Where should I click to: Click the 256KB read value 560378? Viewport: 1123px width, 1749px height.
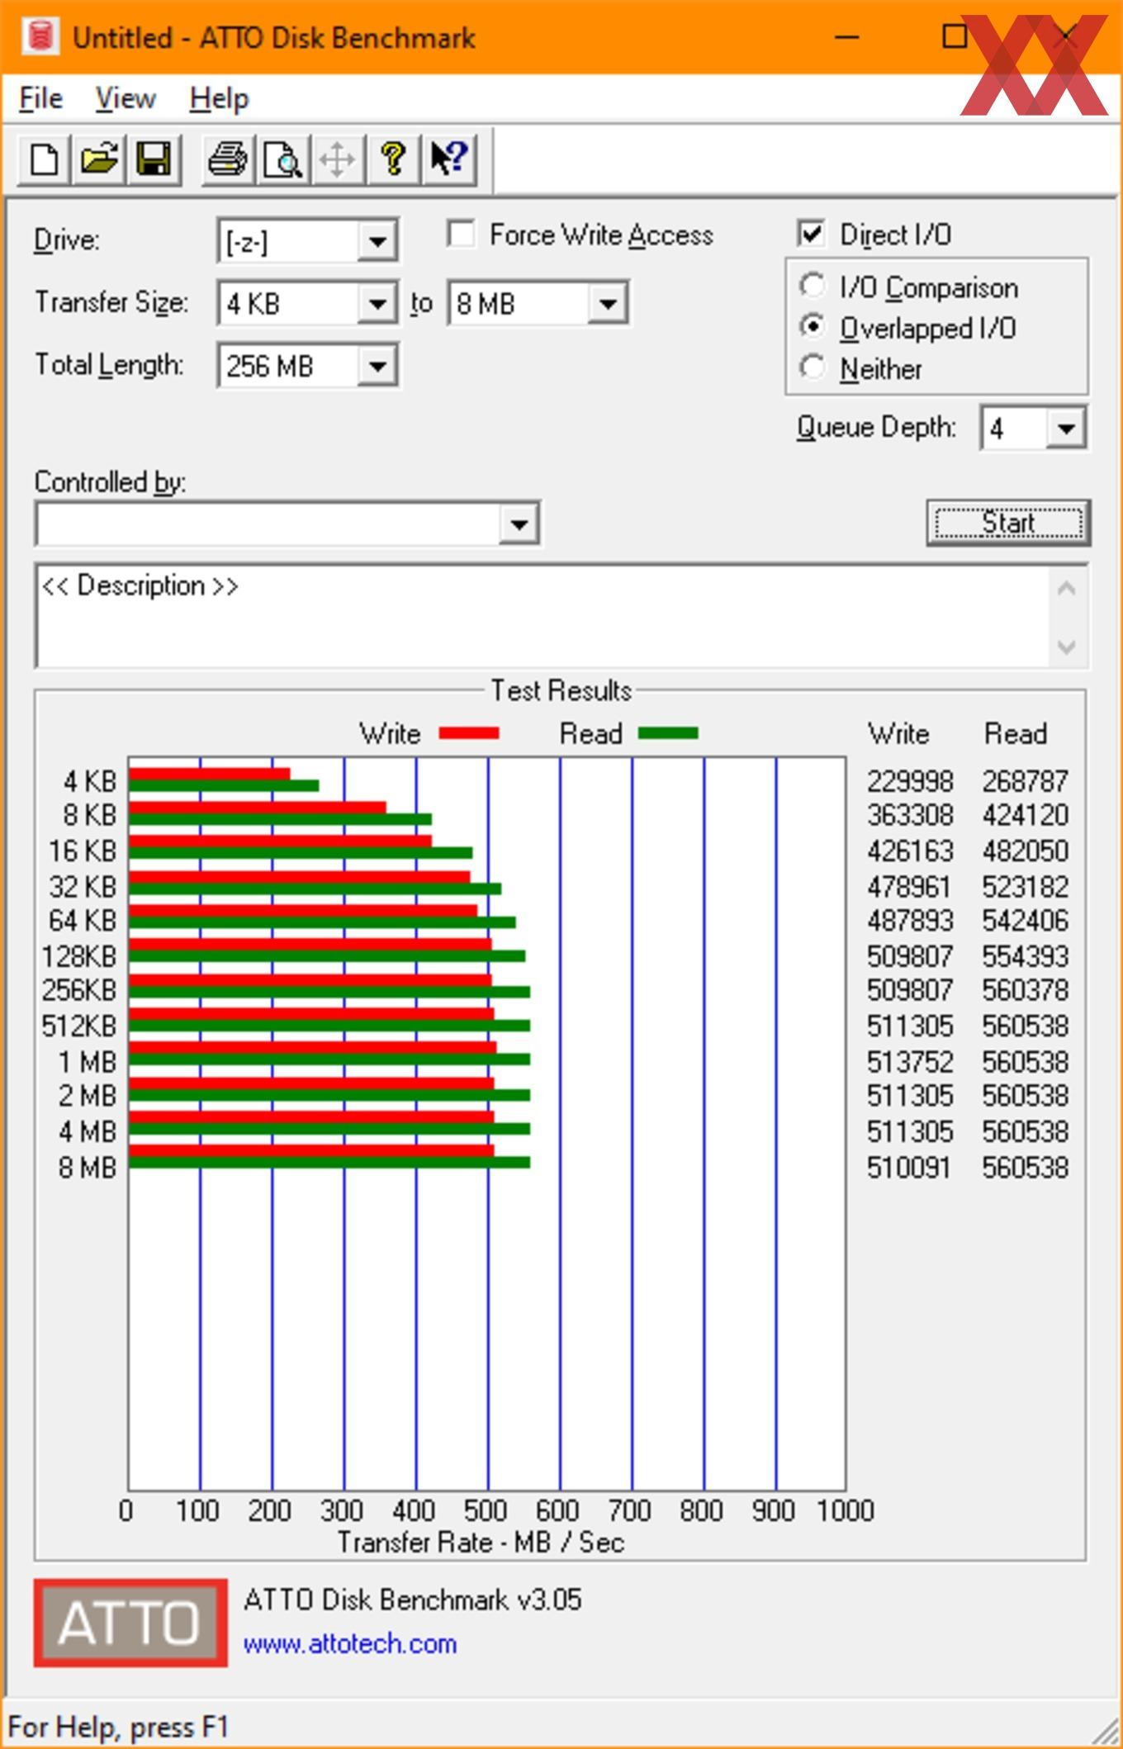point(1026,989)
